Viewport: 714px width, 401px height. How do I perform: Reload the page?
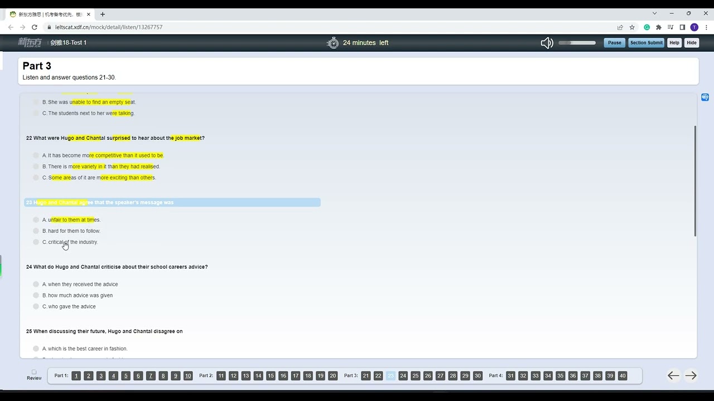[x=35, y=27]
